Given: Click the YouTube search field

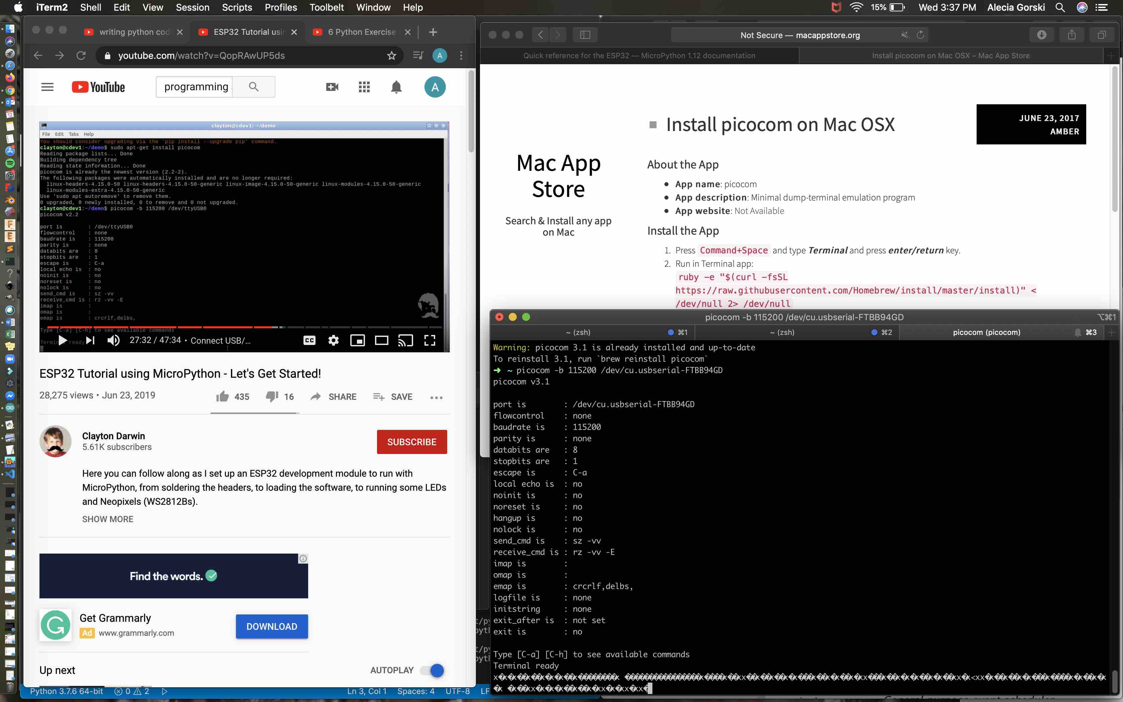Looking at the screenshot, I should (x=194, y=87).
